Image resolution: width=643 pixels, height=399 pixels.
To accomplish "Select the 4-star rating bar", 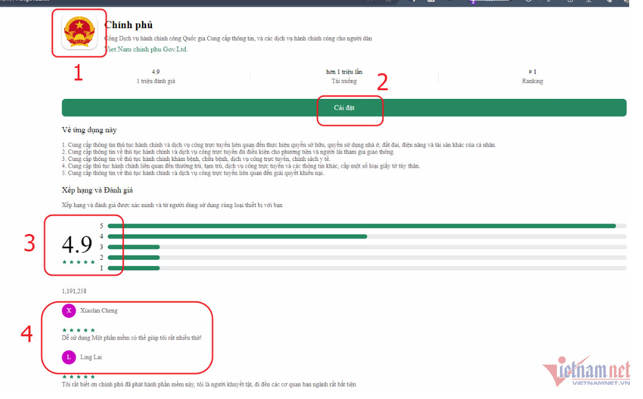I will pyautogui.click(x=366, y=236).
